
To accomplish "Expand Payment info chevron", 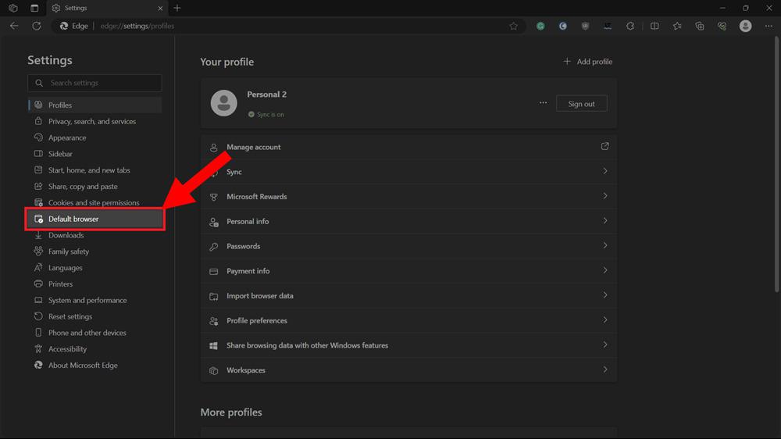I will [x=605, y=270].
